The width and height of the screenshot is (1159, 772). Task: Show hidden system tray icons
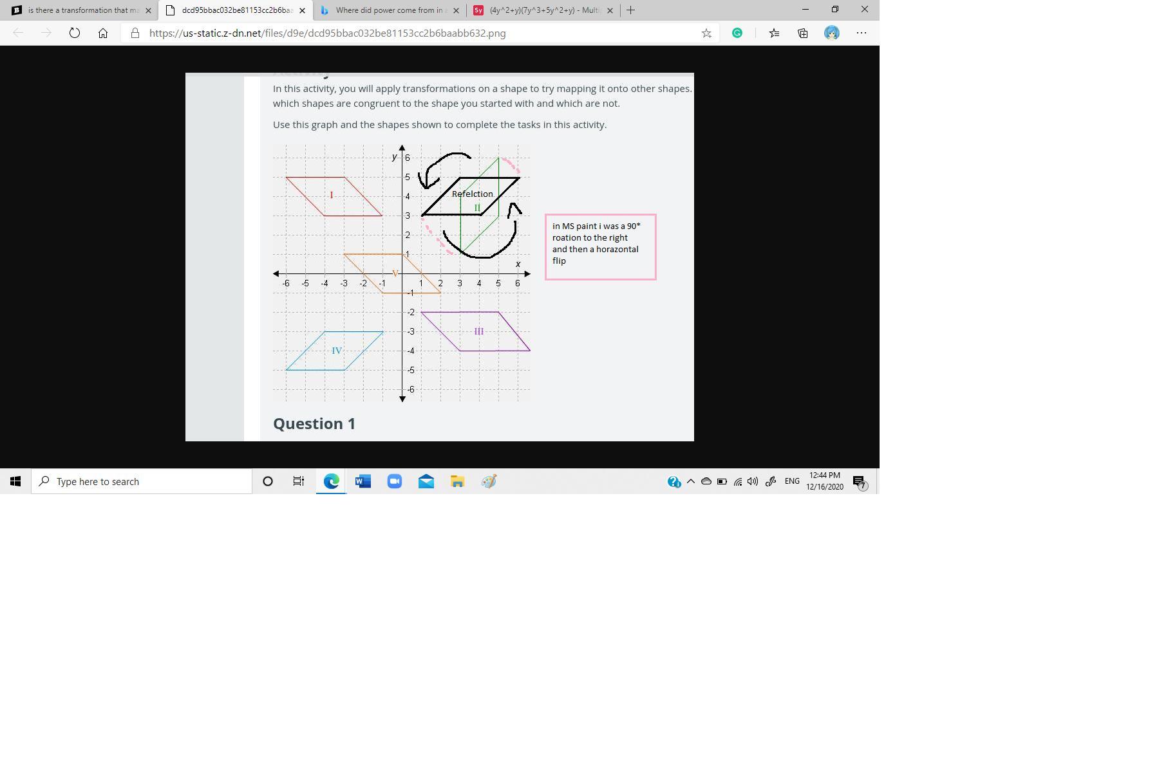pyautogui.click(x=691, y=481)
